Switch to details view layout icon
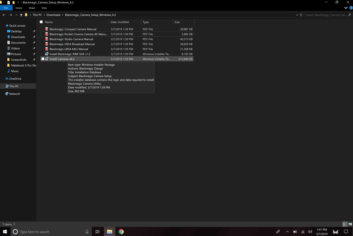 345,224
